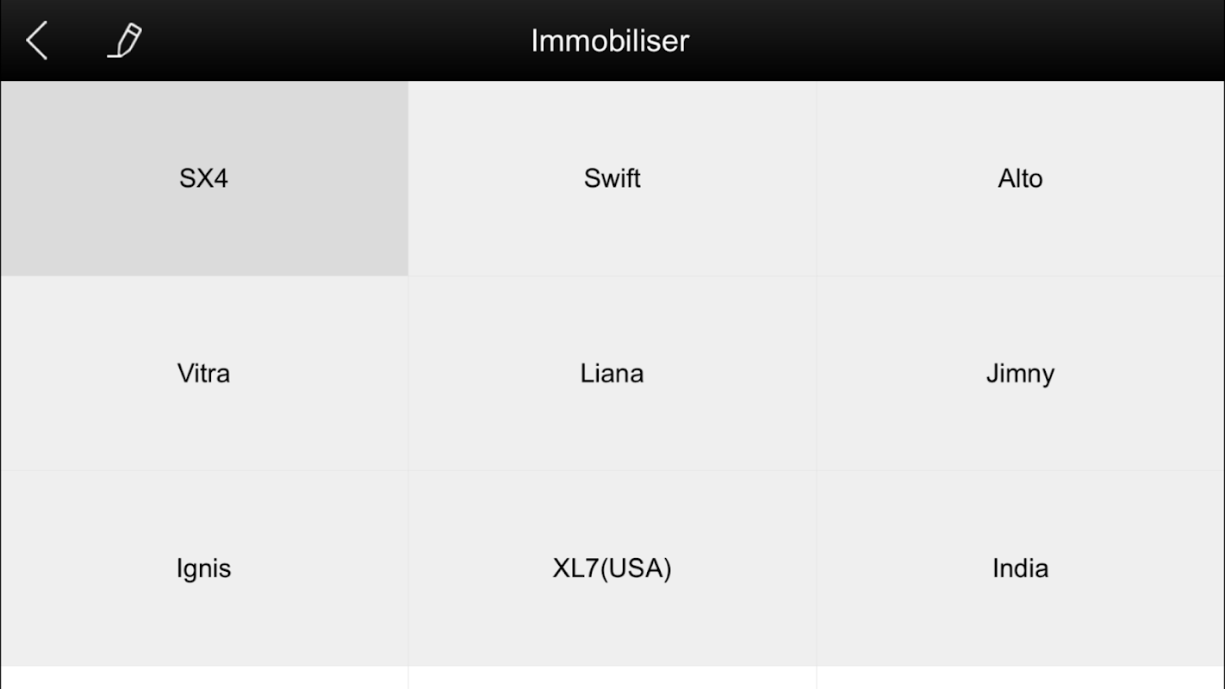Tap the partially visible tile beneath India
The image size is (1225, 689).
[1021, 678]
